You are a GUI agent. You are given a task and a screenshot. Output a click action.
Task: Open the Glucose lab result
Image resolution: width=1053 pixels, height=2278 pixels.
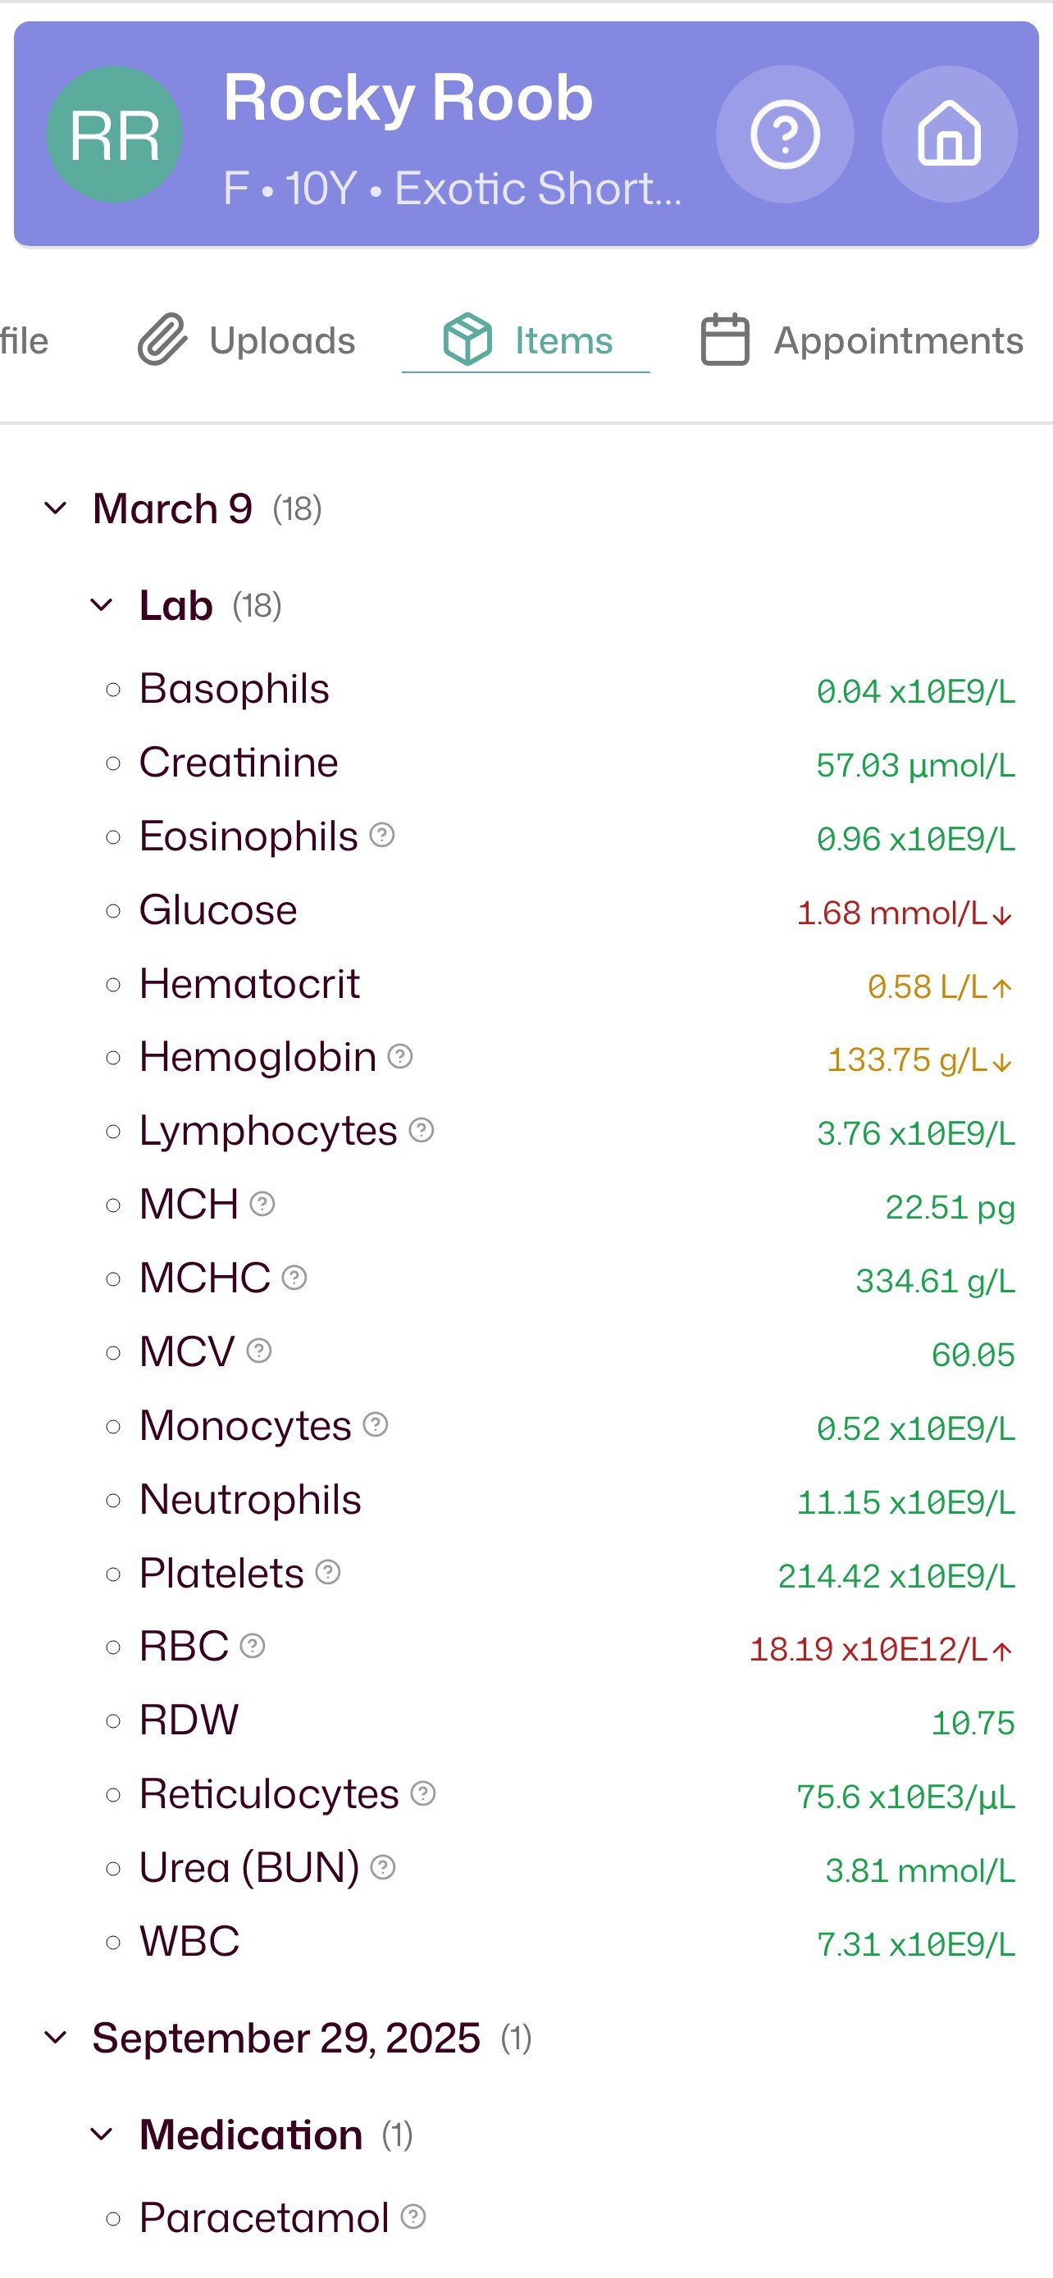(218, 910)
